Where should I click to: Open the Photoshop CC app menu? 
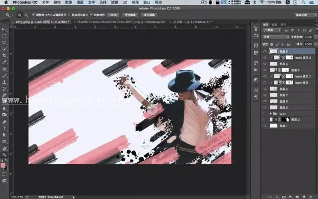pos(25,2)
